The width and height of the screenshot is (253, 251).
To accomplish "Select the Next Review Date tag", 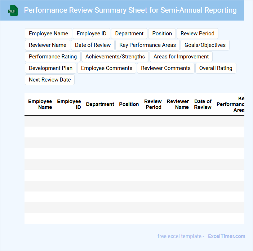I will (x=50, y=80).
